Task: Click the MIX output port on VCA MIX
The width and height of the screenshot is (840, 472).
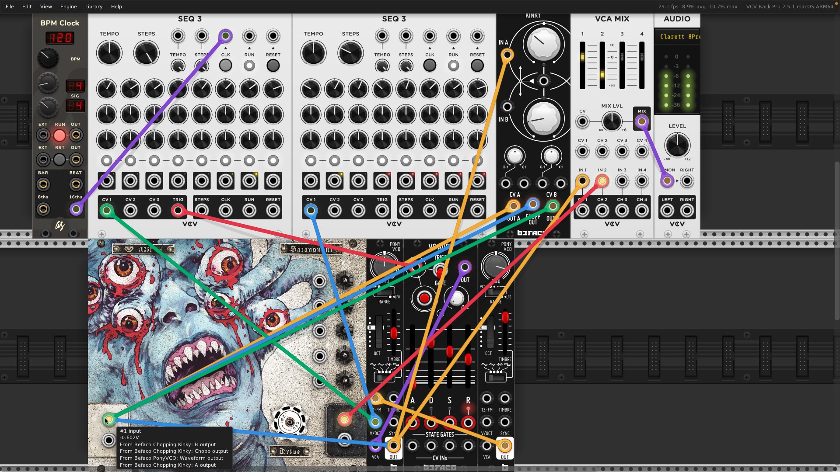Action: point(642,122)
